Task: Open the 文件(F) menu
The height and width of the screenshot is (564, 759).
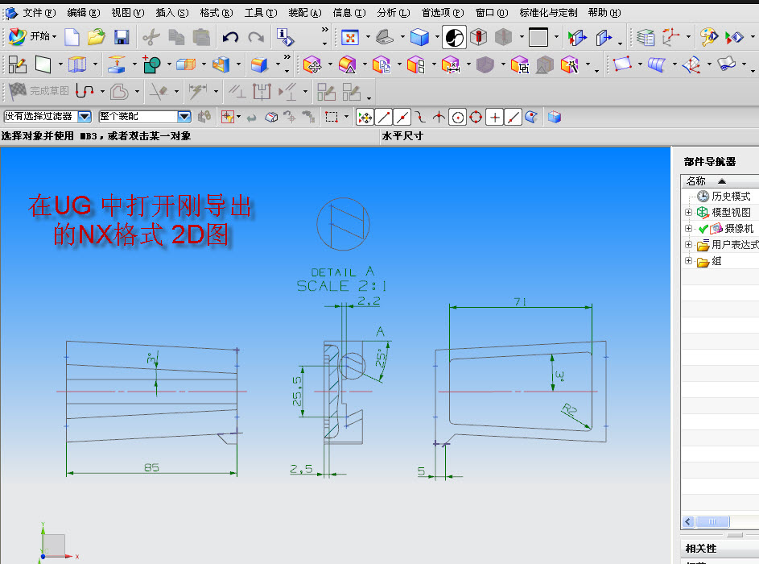Action: click(x=39, y=13)
